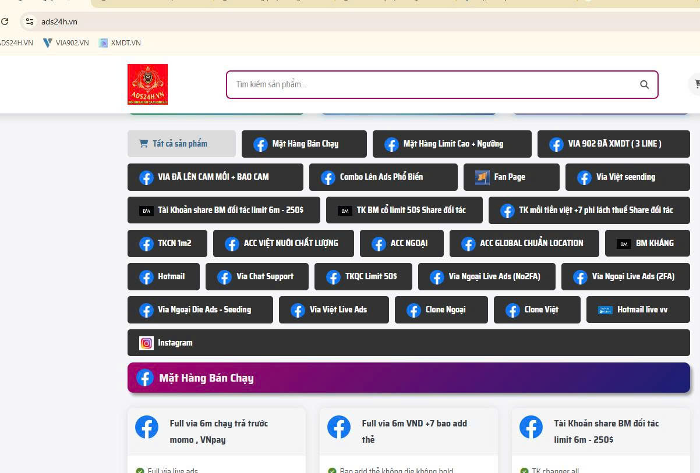
Task: Open Full via 6m chạy trả trước momo product
Action: click(x=219, y=431)
